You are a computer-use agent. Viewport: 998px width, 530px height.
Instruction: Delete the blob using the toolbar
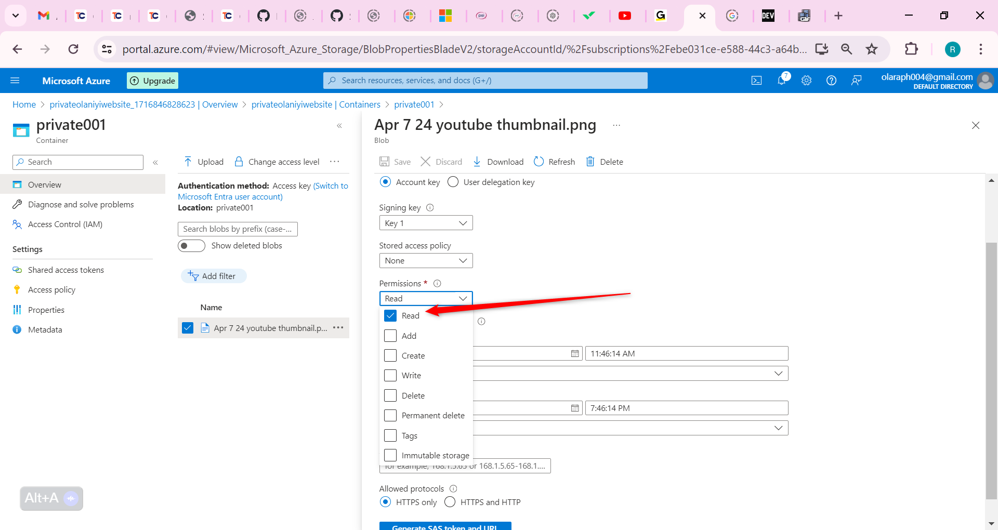[605, 162]
